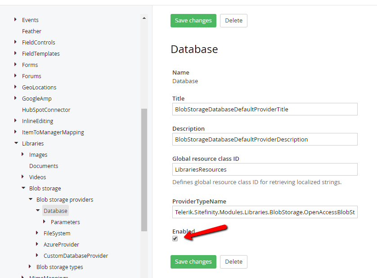Image resolution: width=377 pixels, height=278 pixels.
Task: Select the Documents item in the sidebar
Action: point(44,166)
